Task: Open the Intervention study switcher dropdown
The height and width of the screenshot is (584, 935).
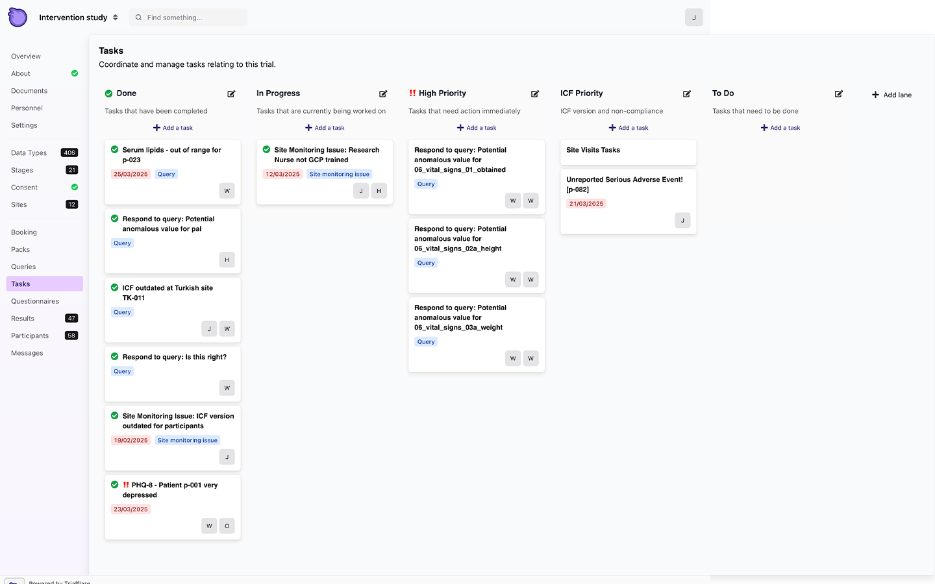Action: click(79, 18)
